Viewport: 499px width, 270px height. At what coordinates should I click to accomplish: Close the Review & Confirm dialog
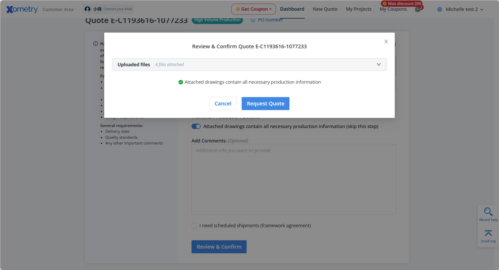click(386, 42)
